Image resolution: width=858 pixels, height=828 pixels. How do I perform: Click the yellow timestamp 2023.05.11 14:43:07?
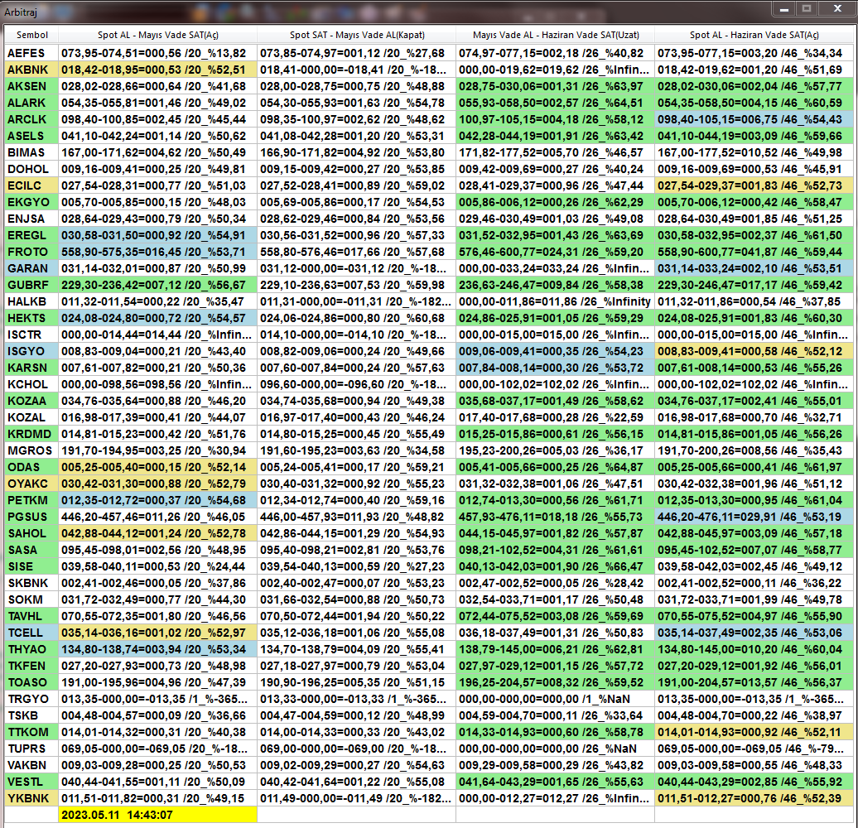click(x=157, y=815)
